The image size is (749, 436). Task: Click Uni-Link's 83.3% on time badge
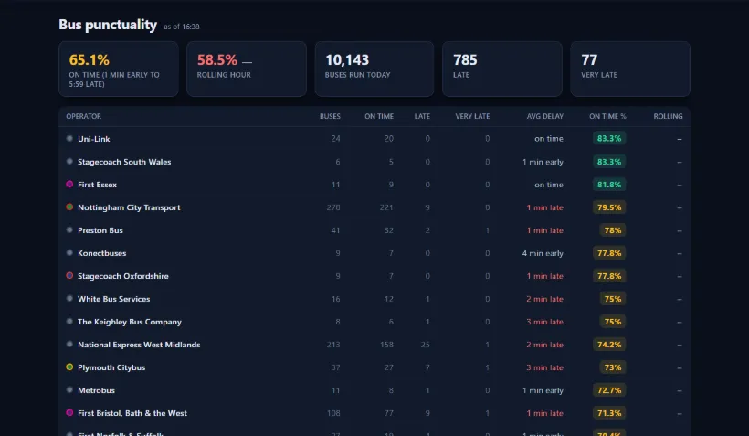[x=609, y=139]
